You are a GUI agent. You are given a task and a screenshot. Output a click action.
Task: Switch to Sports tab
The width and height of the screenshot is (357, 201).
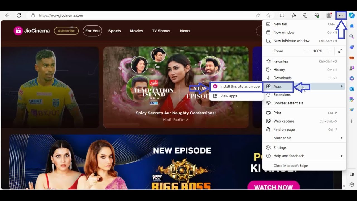coord(115,31)
